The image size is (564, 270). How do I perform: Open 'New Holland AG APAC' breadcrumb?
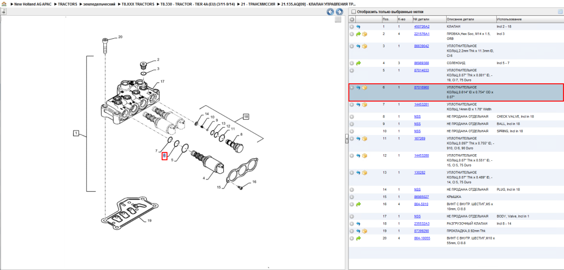pyautogui.click(x=33, y=4)
